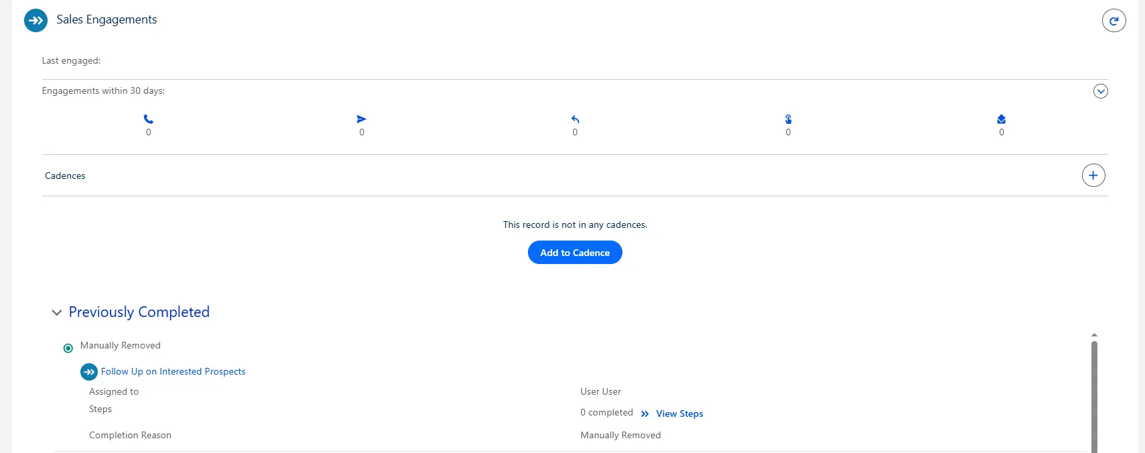1145x453 pixels.
Task: Click double chevron icon before View Steps
Action: [x=645, y=414]
